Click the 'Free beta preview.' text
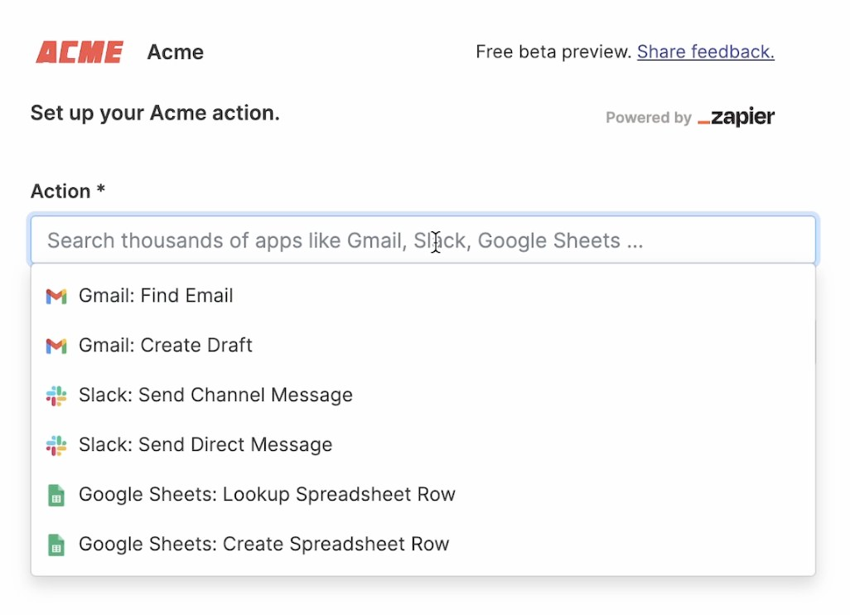Viewport: 850px width, 615px height. coord(553,51)
